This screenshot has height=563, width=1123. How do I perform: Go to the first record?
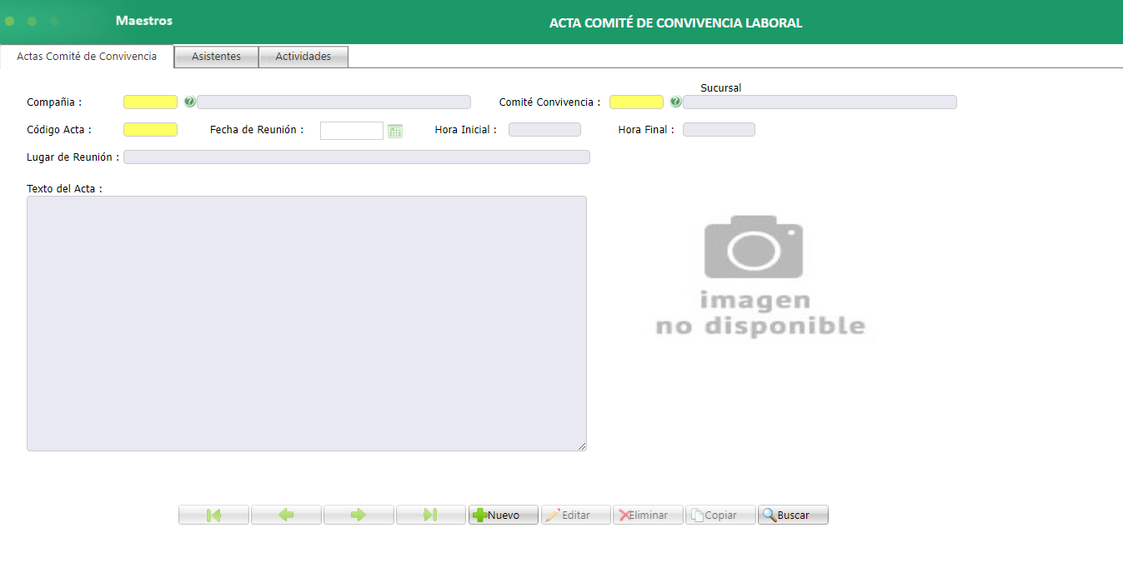pos(213,514)
